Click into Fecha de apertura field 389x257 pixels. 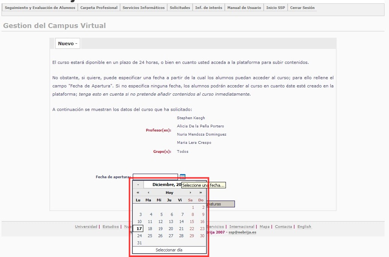point(155,177)
